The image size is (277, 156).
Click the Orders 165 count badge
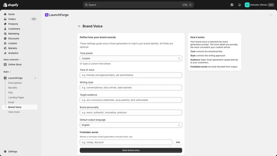pyautogui.click(x=34, y=19)
